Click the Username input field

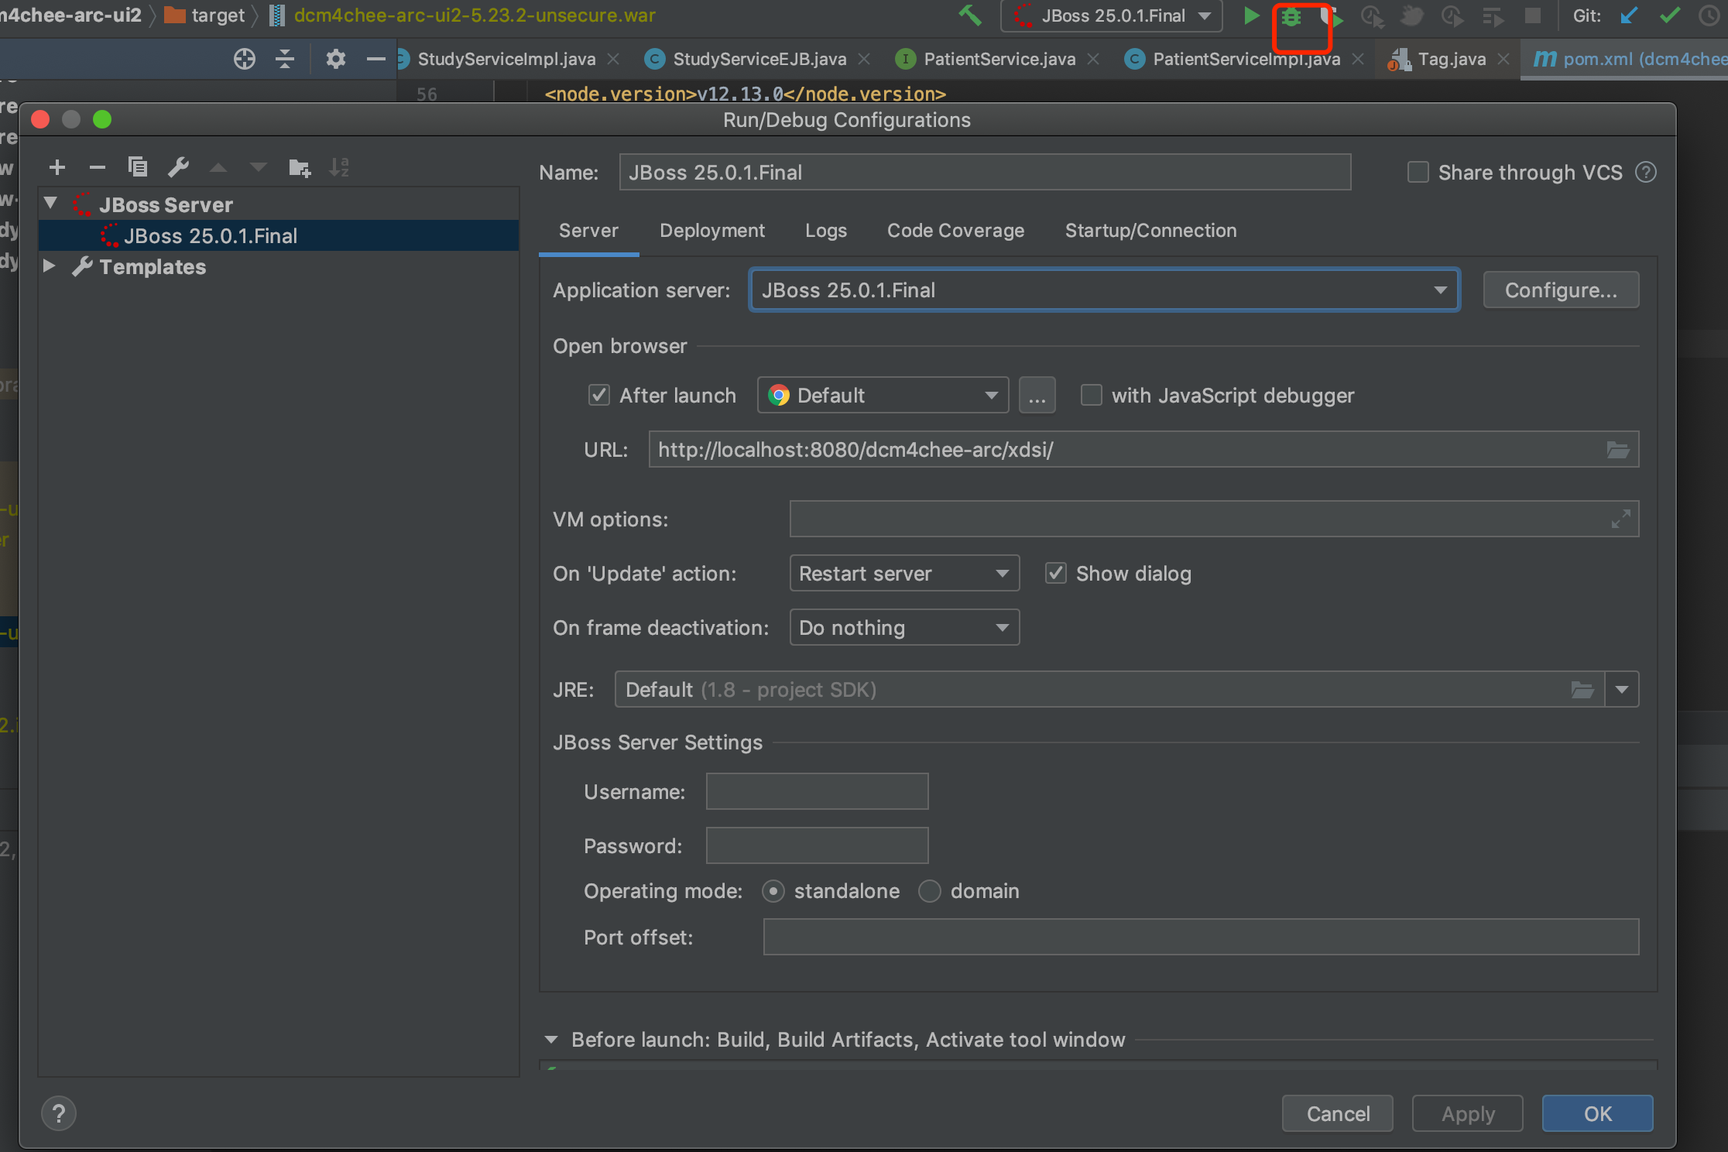coord(817,791)
